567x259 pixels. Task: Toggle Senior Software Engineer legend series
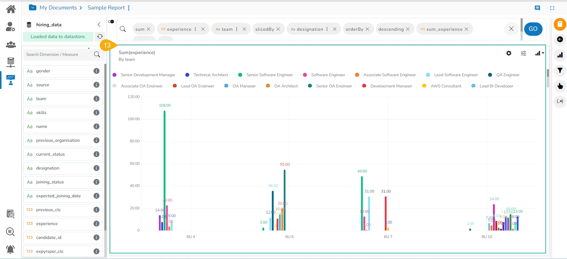tap(269, 75)
